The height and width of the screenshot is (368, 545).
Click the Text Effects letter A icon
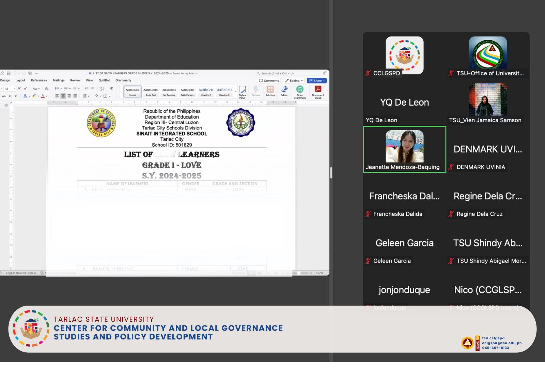coord(25,96)
